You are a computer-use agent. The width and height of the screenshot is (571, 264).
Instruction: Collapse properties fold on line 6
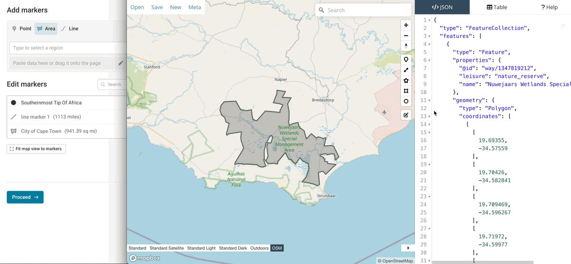click(x=429, y=60)
